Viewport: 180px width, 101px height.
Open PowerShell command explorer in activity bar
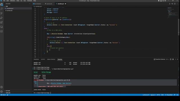pyautogui.click(x=1, y=31)
